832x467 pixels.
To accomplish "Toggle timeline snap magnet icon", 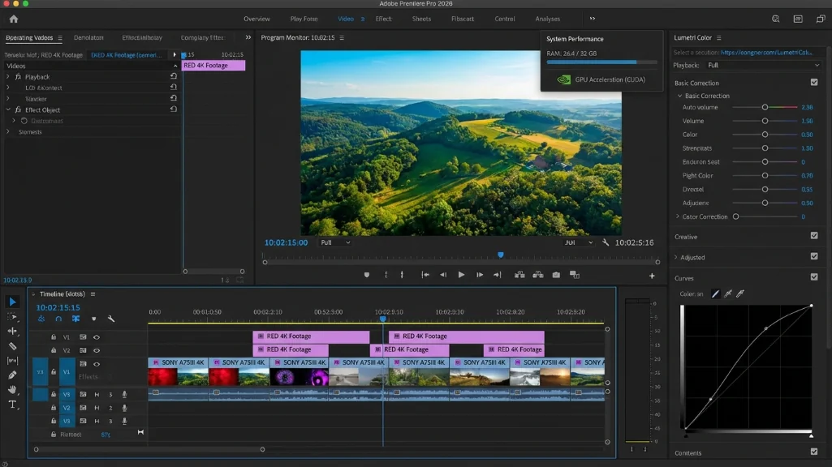I will (x=58, y=319).
